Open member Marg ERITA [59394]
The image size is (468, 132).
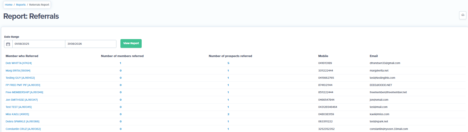(18, 71)
